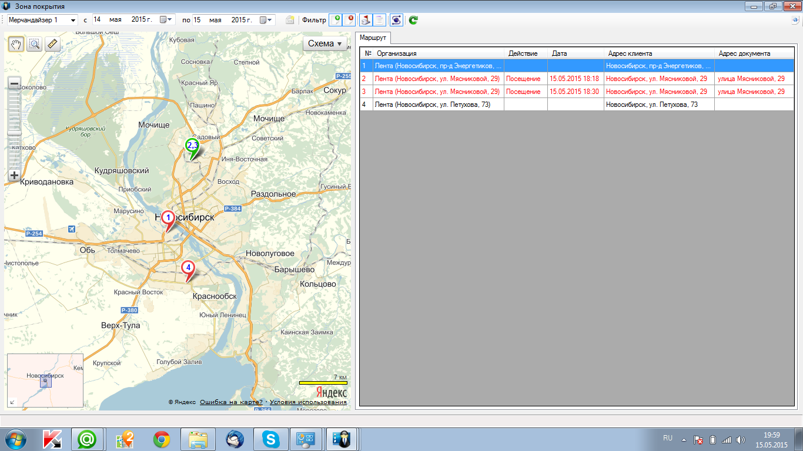Screen dimensions: 803x451
Task: Open the Мерчандайзер 1 dropdown
Action: click(x=73, y=20)
